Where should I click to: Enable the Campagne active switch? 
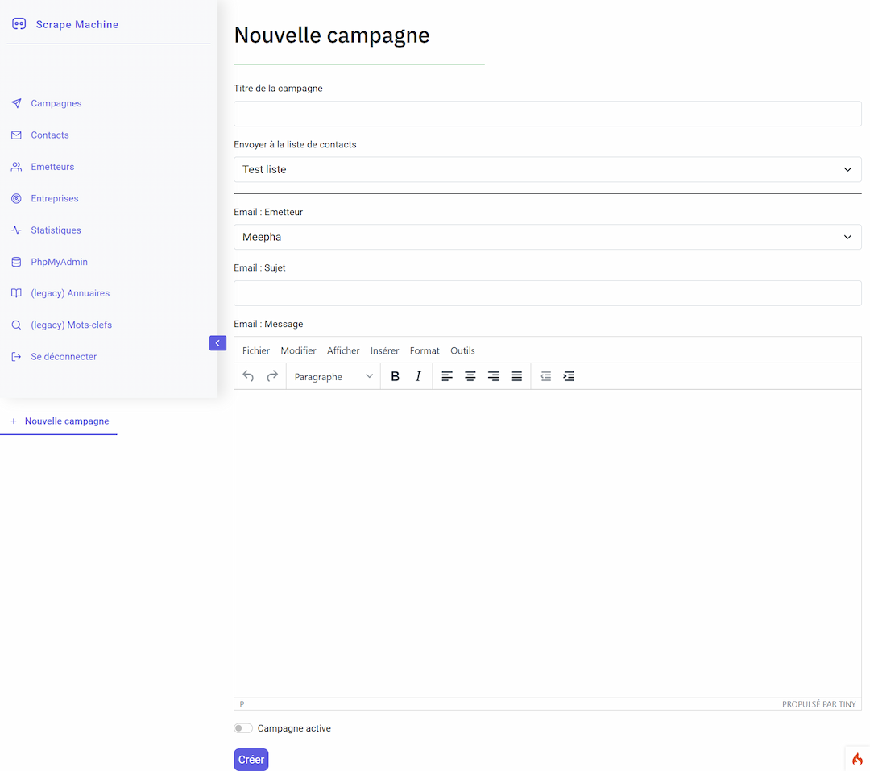click(243, 728)
